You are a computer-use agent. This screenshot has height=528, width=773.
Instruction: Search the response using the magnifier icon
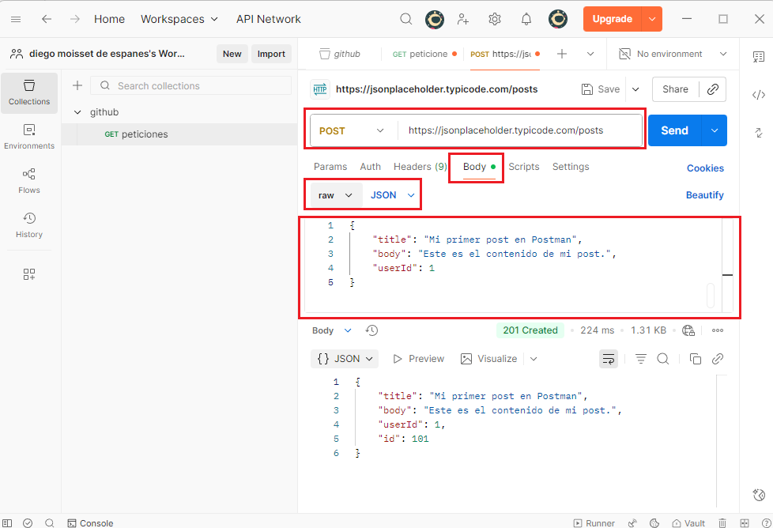663,359
